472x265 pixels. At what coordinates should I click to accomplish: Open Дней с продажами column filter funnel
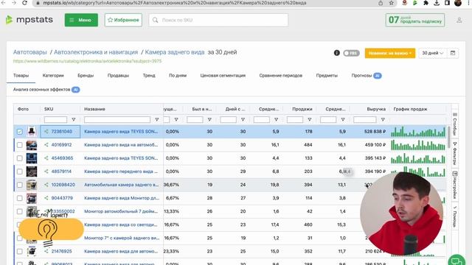coord(243,119)
